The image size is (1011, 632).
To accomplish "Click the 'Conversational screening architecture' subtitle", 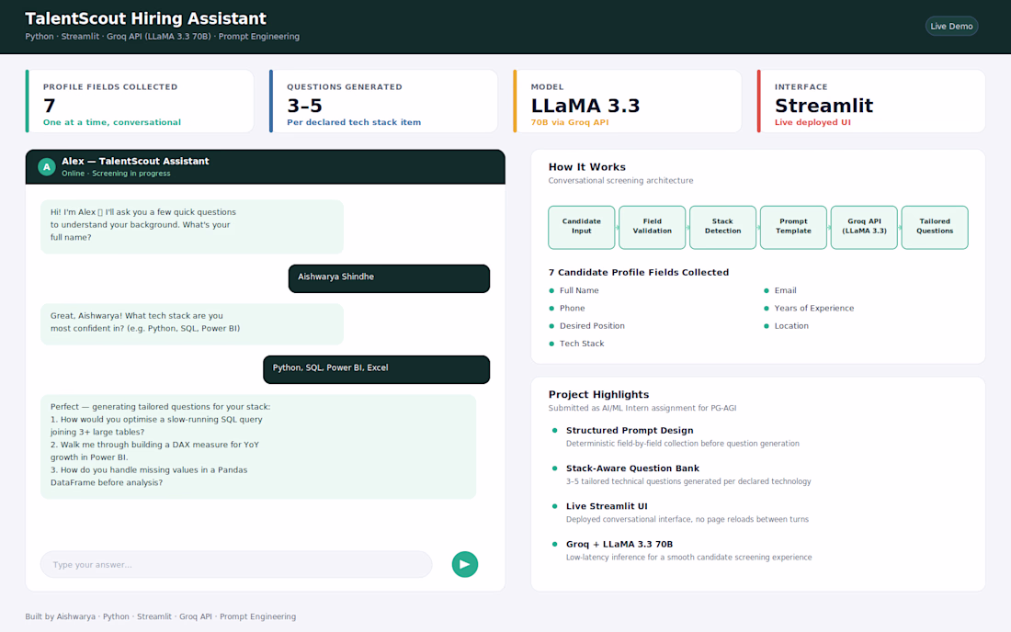I will click(621, 180).
